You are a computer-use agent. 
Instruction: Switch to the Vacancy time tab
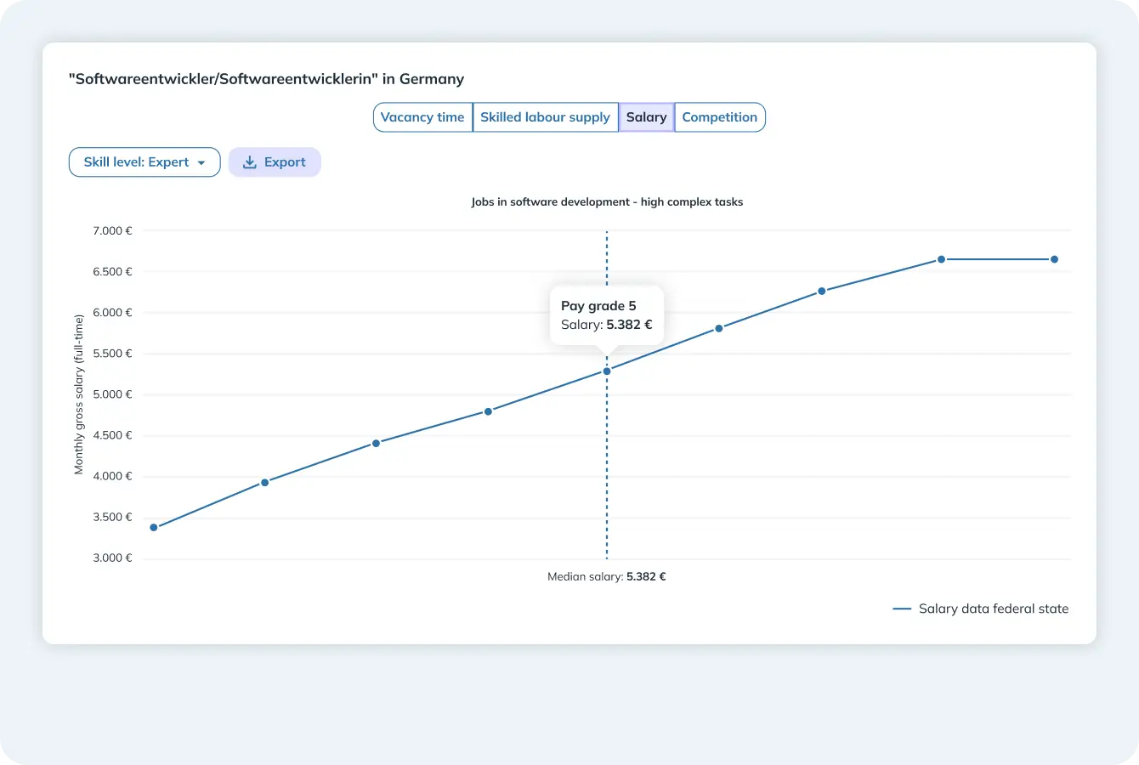pos(422,117)
